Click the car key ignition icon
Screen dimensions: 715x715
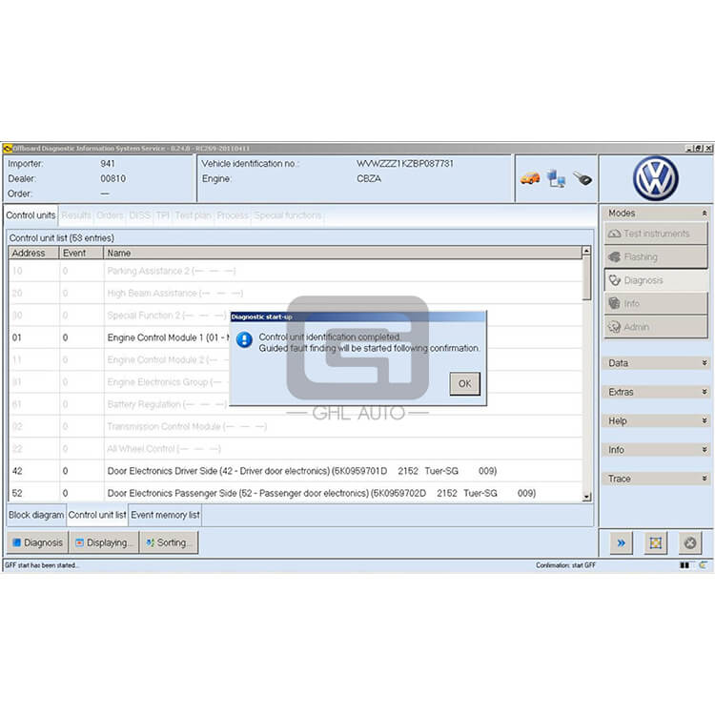(x=582, y=178)
